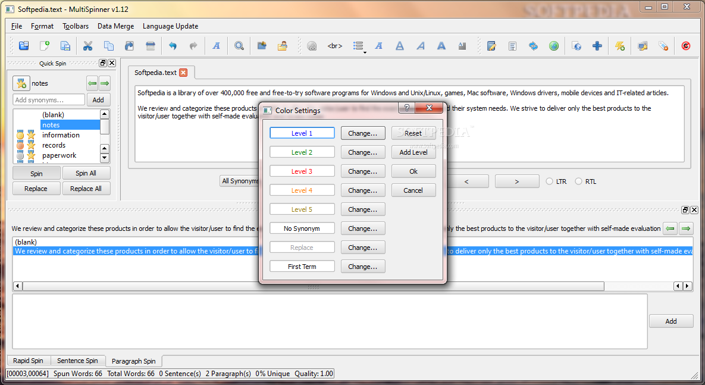Image resolution: width=705 pixels, height=385 pixels.
Task: Click the left green arrow in Quick Spin
Action: (x=92, y=83)
